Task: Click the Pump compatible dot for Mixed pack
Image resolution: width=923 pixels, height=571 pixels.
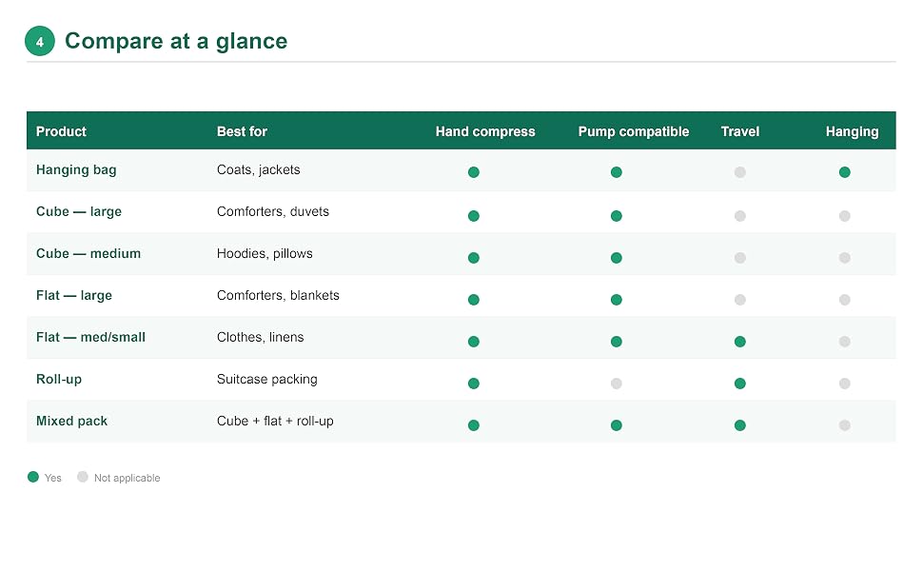Action: [617, 425]
